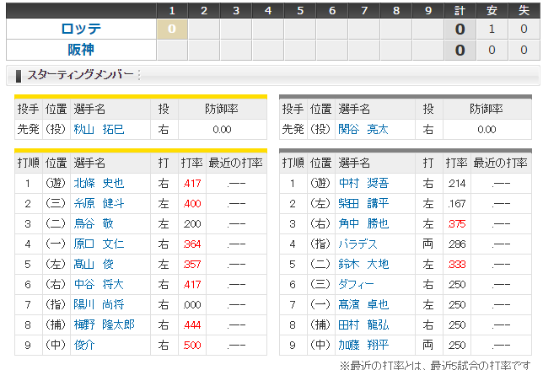543x370 pixels.
Task: Click inning 5 column header
Action: point(300,11)
